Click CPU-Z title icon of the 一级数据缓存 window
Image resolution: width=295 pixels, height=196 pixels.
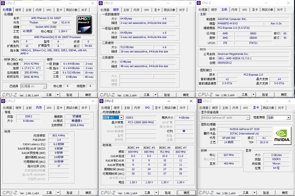pyautogui.click(x=101, y=3)
